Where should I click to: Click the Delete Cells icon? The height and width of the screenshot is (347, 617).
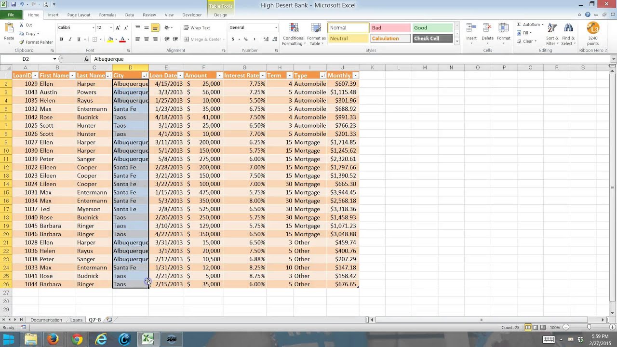click(487, 28)
